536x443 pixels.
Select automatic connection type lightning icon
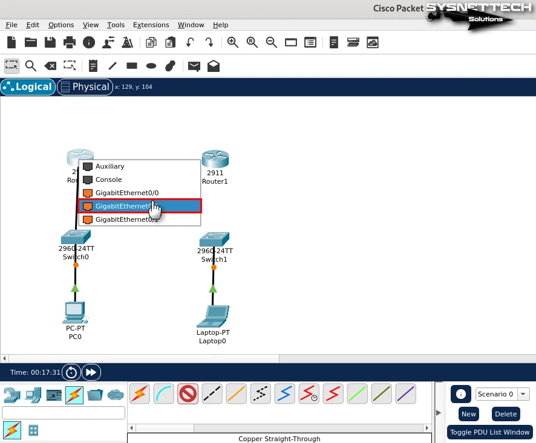pyautogui.click(x=139, y=394)
